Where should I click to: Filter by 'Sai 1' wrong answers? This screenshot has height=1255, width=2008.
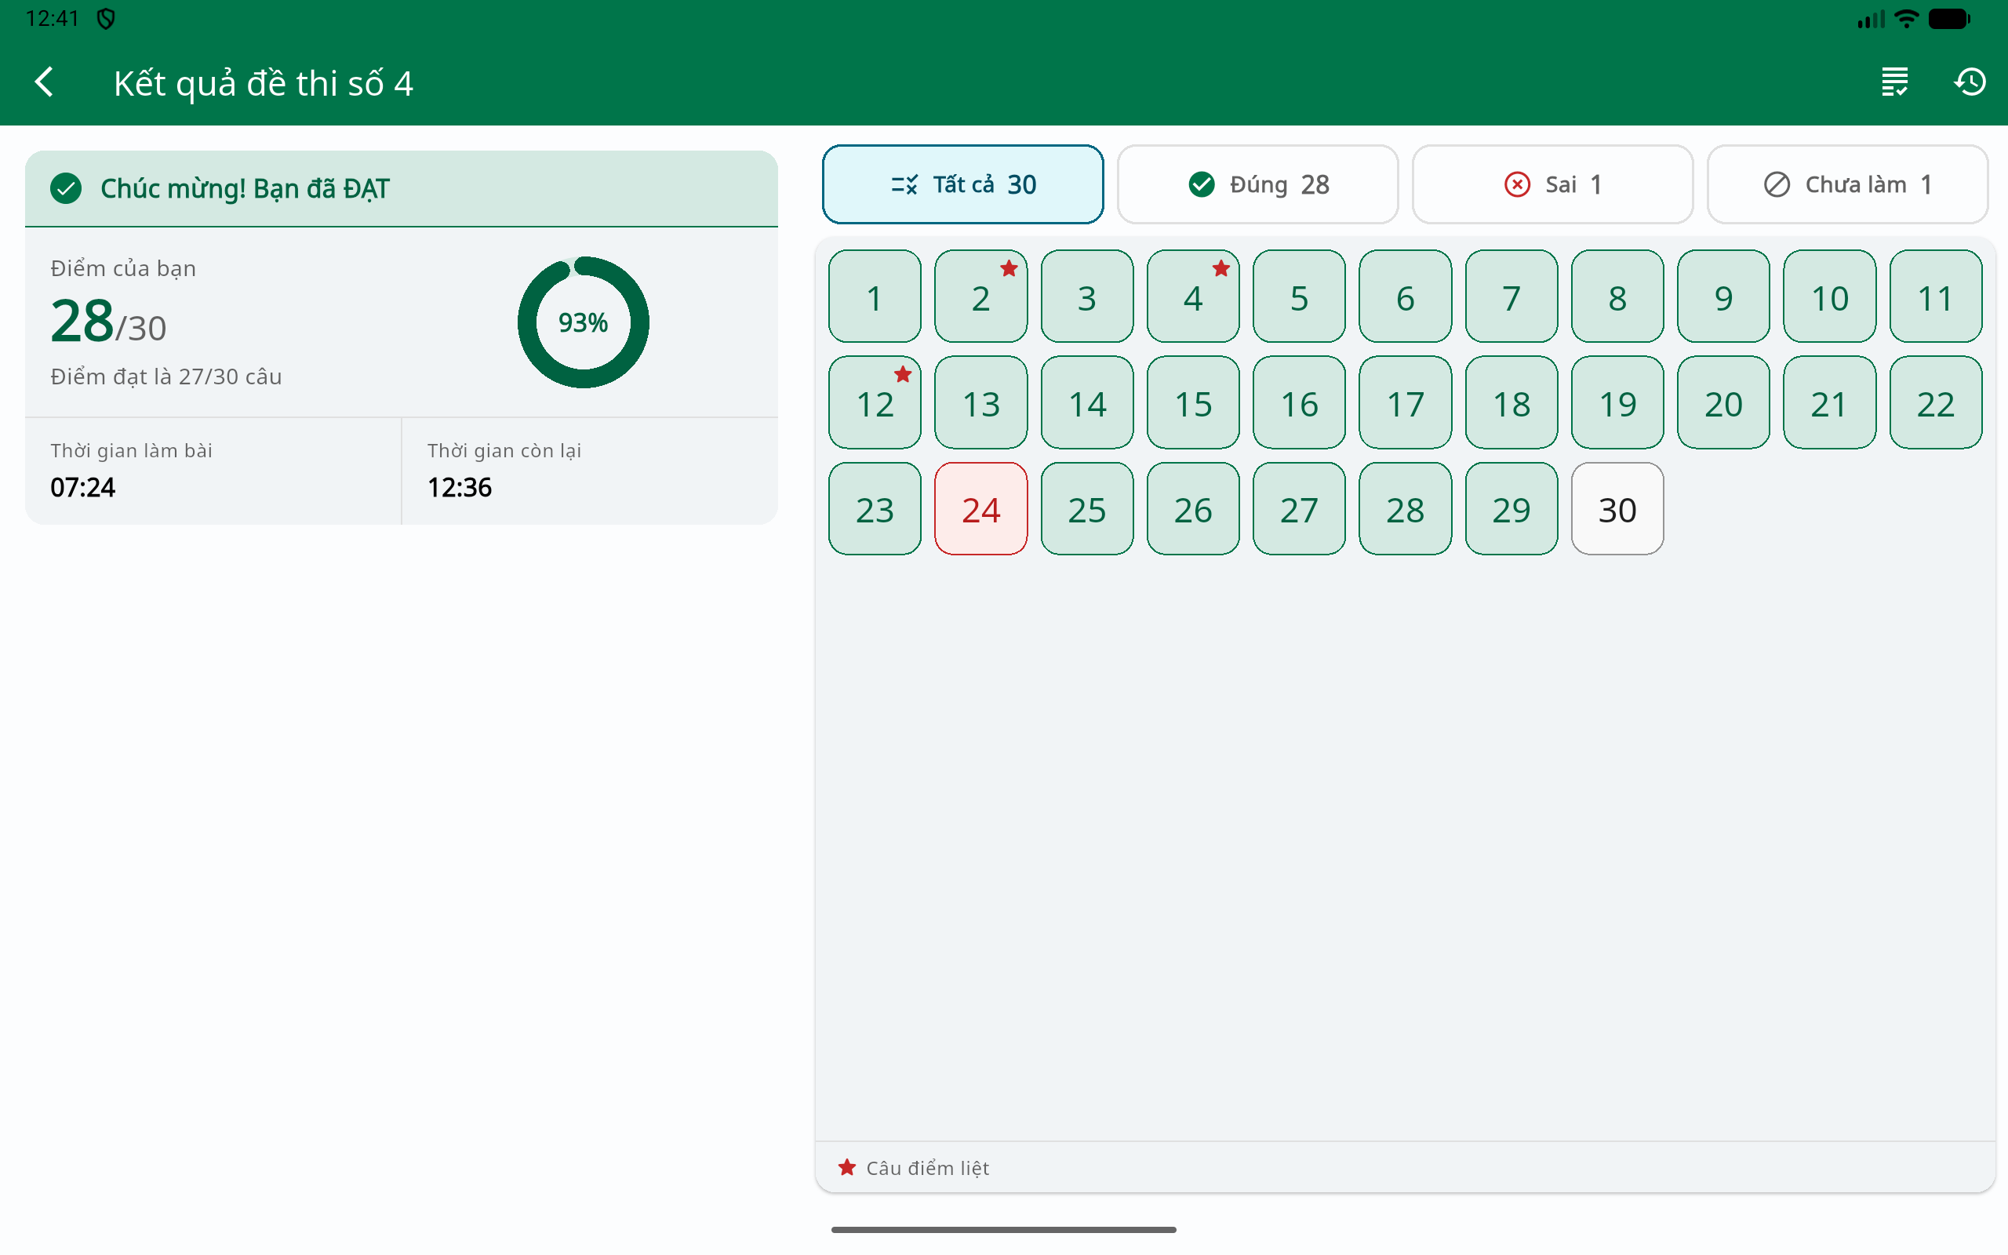click(x=1552, y=184)
